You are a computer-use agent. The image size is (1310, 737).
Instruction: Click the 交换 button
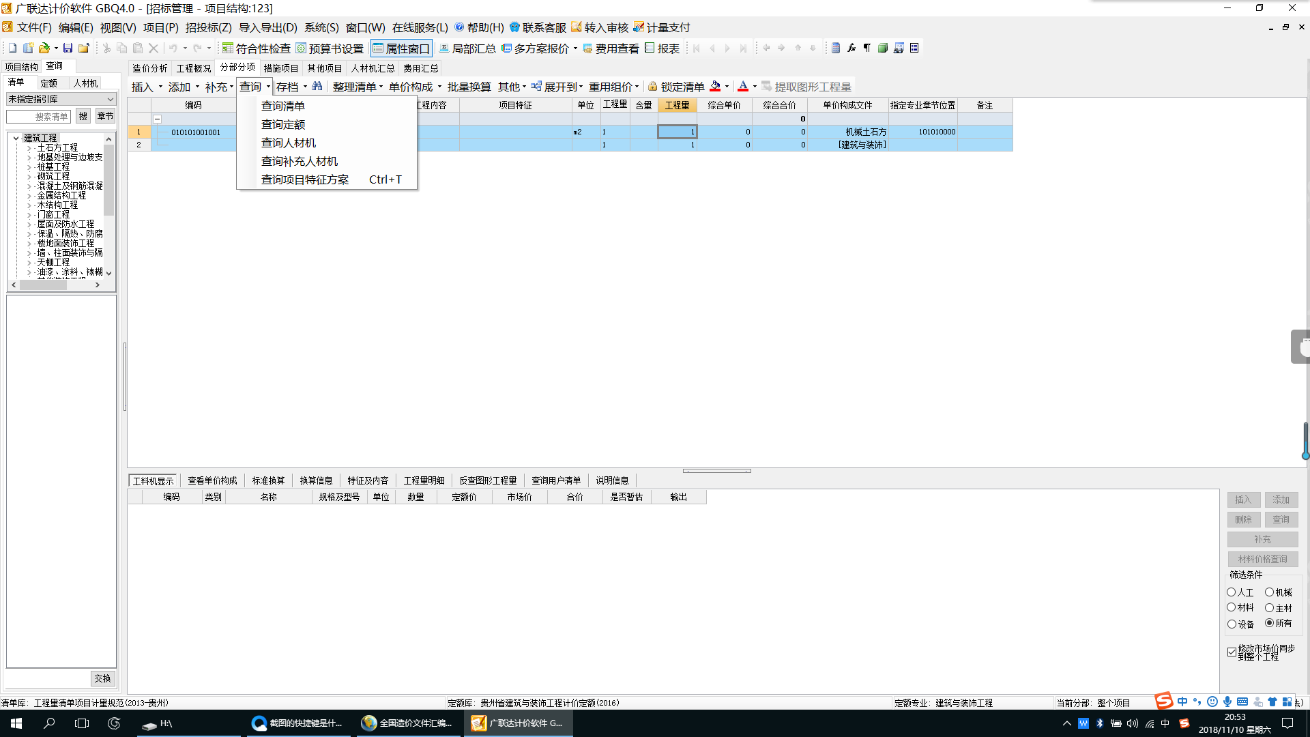tap(102, 678)
